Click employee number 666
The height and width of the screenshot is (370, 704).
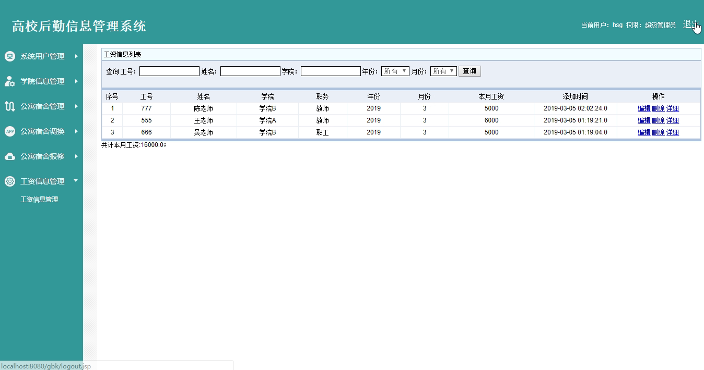click(x=146, y=132)
